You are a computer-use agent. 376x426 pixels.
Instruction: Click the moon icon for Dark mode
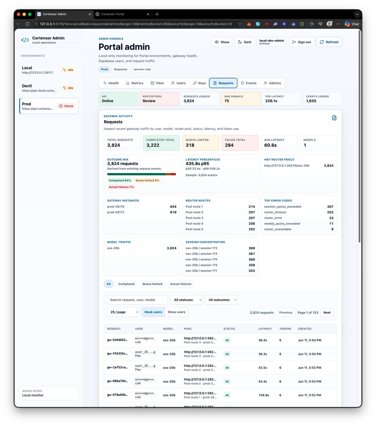pyautogui.click(x=240, y=42)
